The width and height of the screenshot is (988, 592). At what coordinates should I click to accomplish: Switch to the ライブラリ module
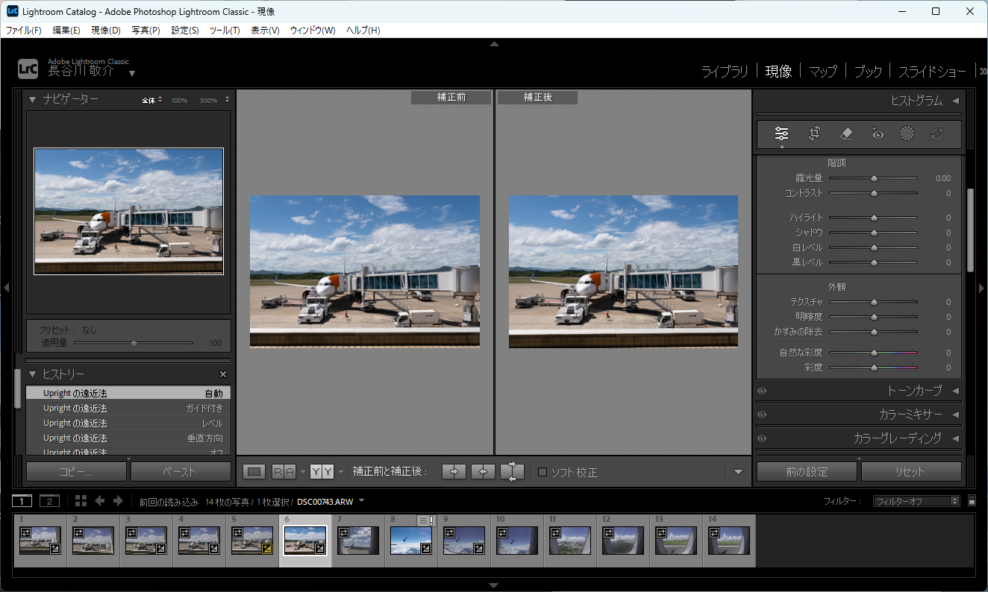pyautogui.click(x=725, y=72)
